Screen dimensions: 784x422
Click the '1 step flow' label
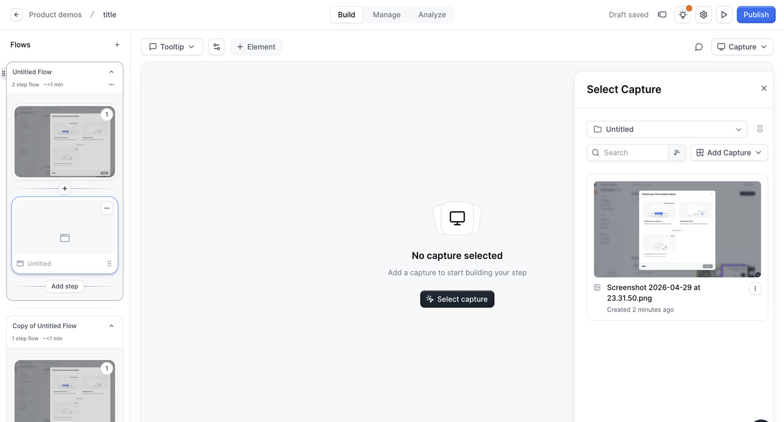[25, 339]
